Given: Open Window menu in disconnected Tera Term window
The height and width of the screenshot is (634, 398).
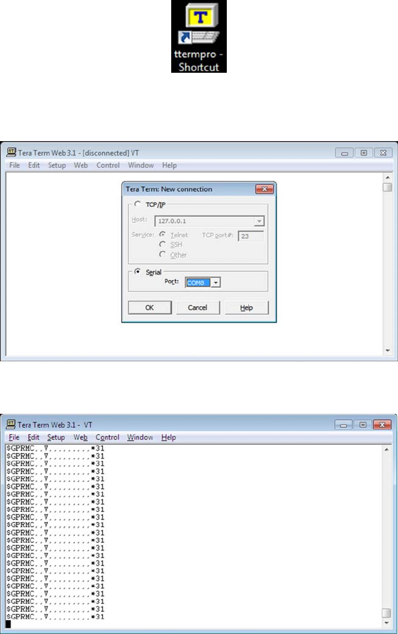Looking at the screenshot, I should (141, 165).
